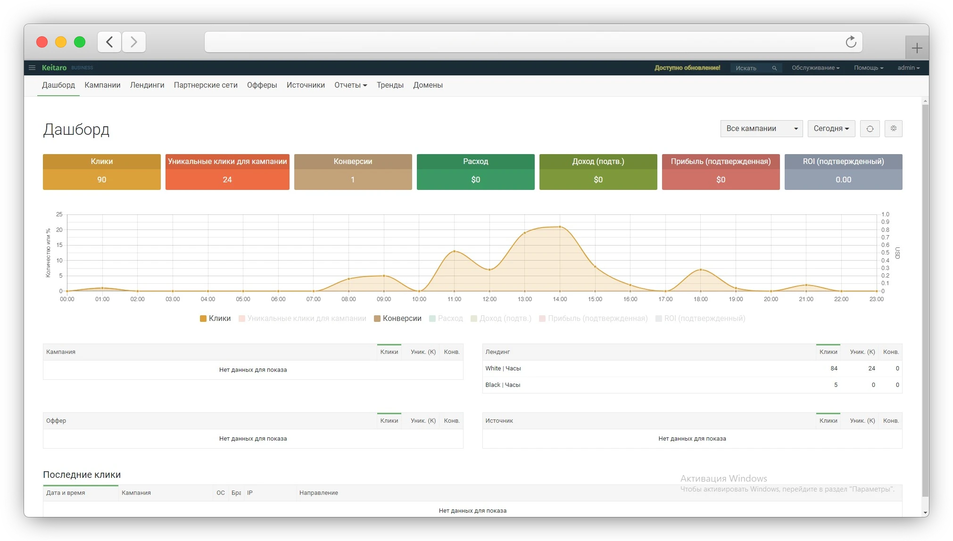The height and width of the screenshot is (541, 953).
Task: Open a new browser tab plus
Action: click(x=917, y=48)
